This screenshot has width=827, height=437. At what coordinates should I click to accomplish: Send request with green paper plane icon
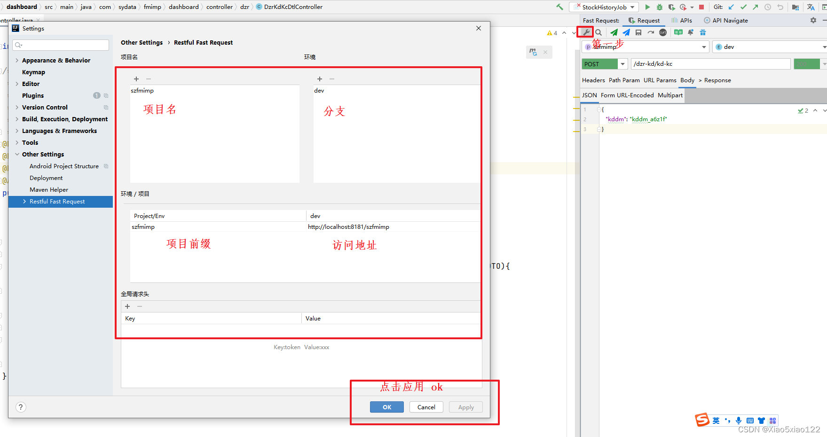point(614,32)
